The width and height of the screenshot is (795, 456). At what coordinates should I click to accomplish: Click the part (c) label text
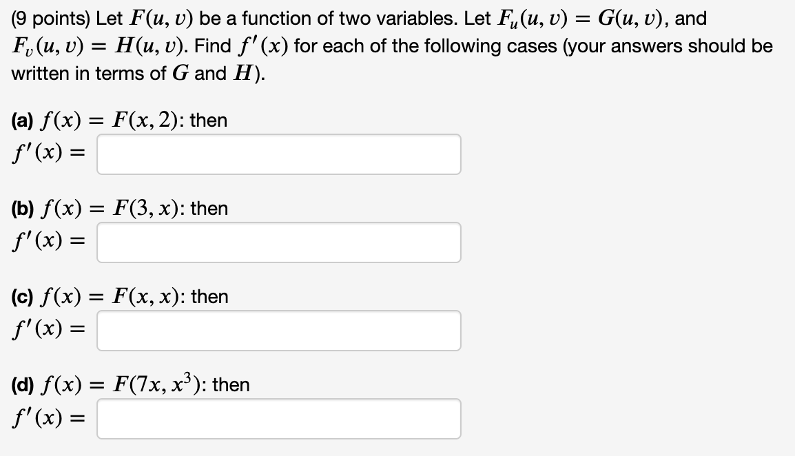pos(22,296)
